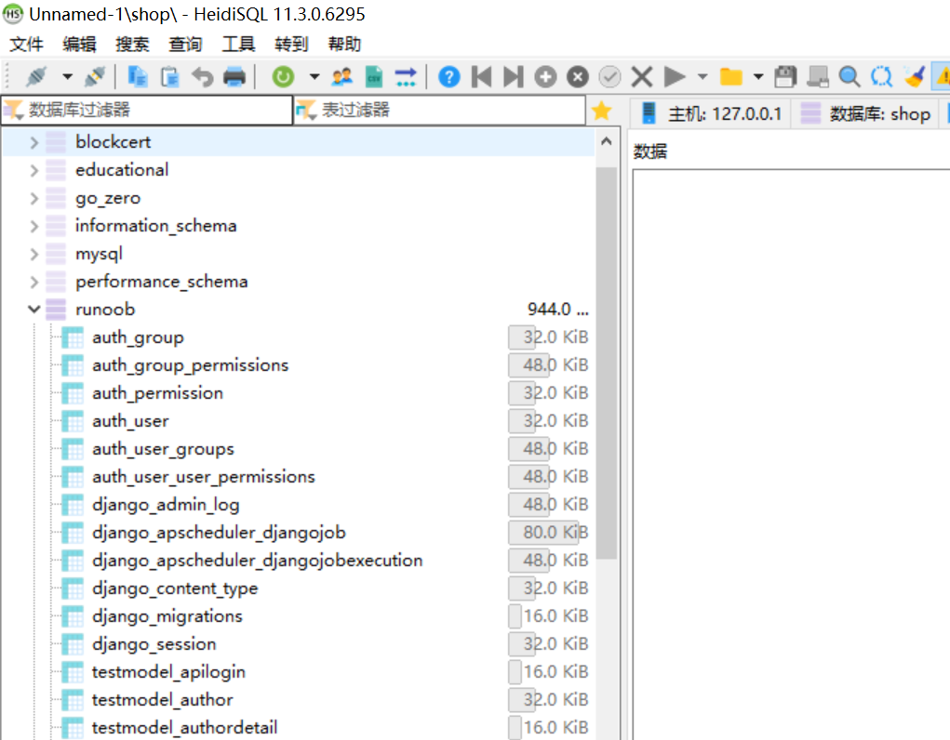Click the print icon

[234, 77]
